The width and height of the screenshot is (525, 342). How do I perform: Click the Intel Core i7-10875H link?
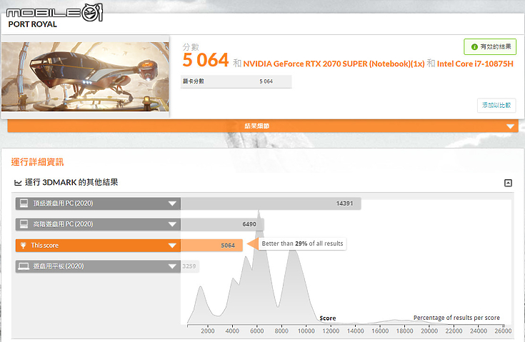475,64
